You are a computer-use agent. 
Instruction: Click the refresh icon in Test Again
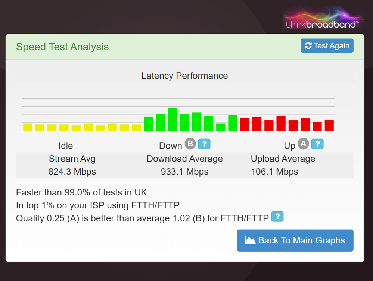[308, 46]
